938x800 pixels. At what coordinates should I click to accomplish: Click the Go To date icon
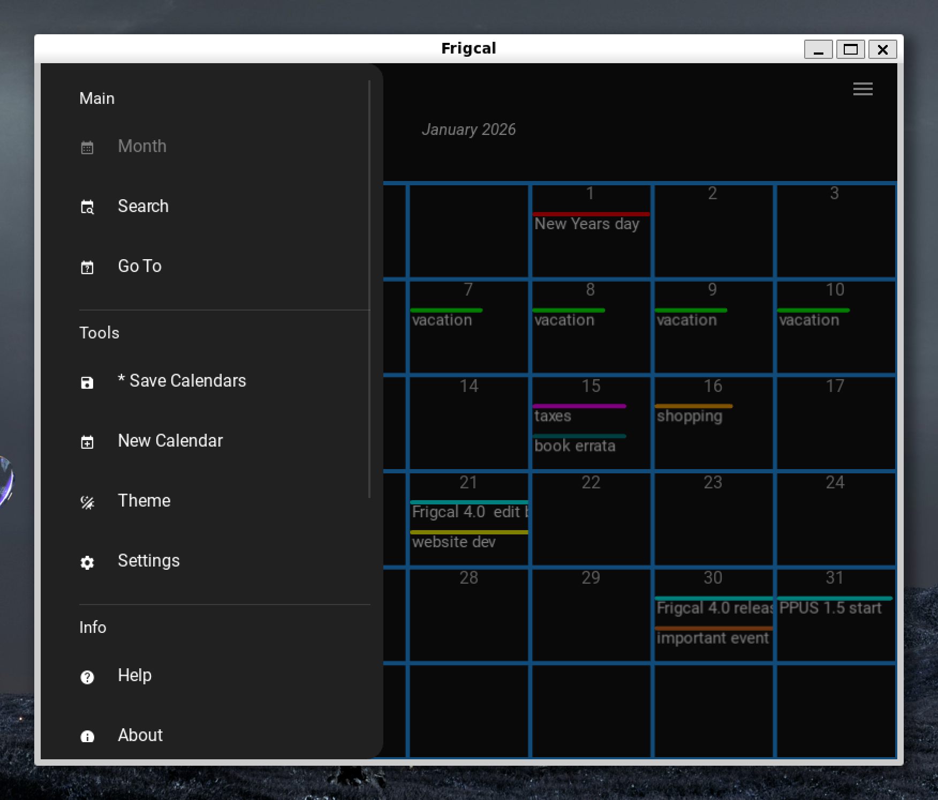[87, 267]
